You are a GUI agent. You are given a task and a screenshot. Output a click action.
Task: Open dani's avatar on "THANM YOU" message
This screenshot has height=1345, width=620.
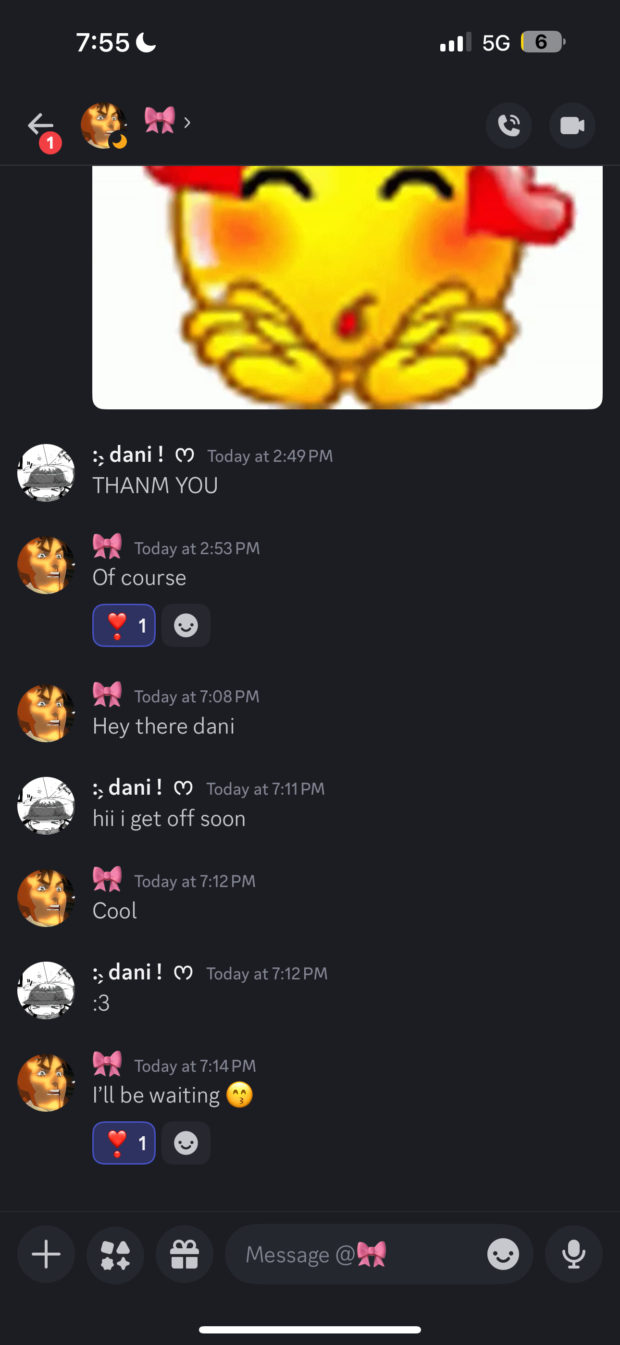pyautogui.click(x=46, y=472)
